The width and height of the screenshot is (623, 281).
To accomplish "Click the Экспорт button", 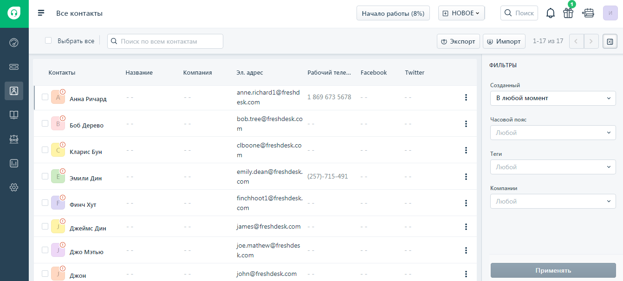I will point(458,41).
